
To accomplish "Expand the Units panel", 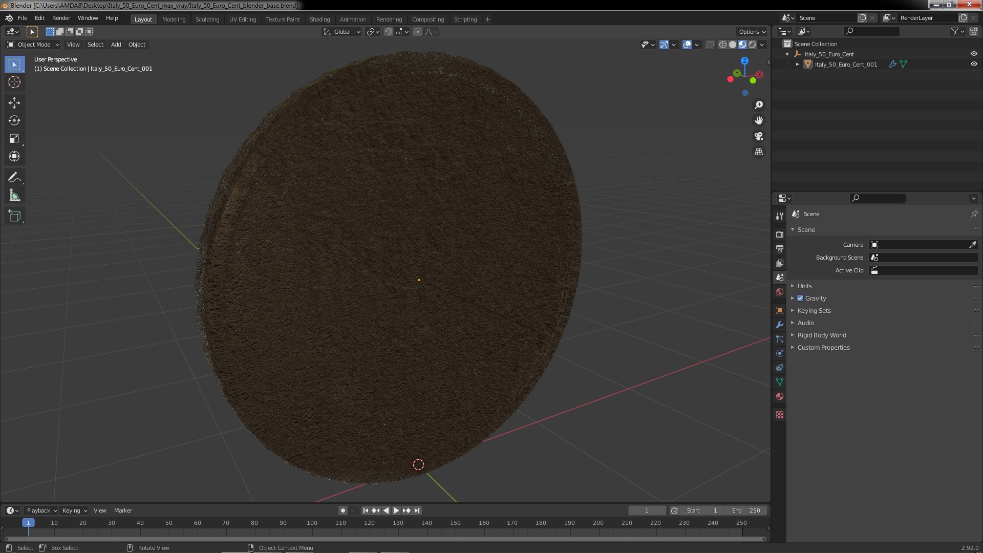I will coord(804,286).
